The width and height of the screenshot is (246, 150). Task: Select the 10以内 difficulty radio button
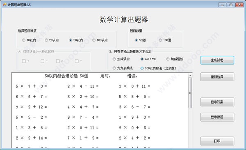click(x=24, y=40)
